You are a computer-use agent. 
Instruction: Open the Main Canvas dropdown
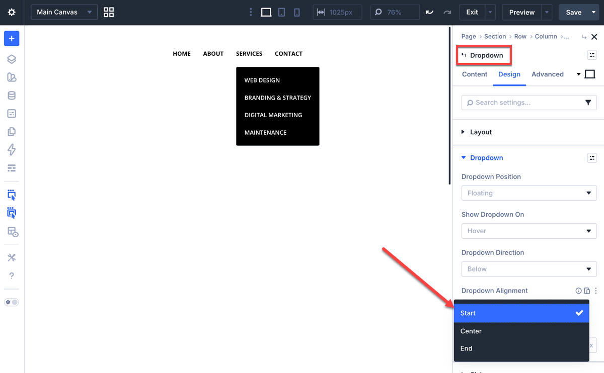click(x=64, y=12)
